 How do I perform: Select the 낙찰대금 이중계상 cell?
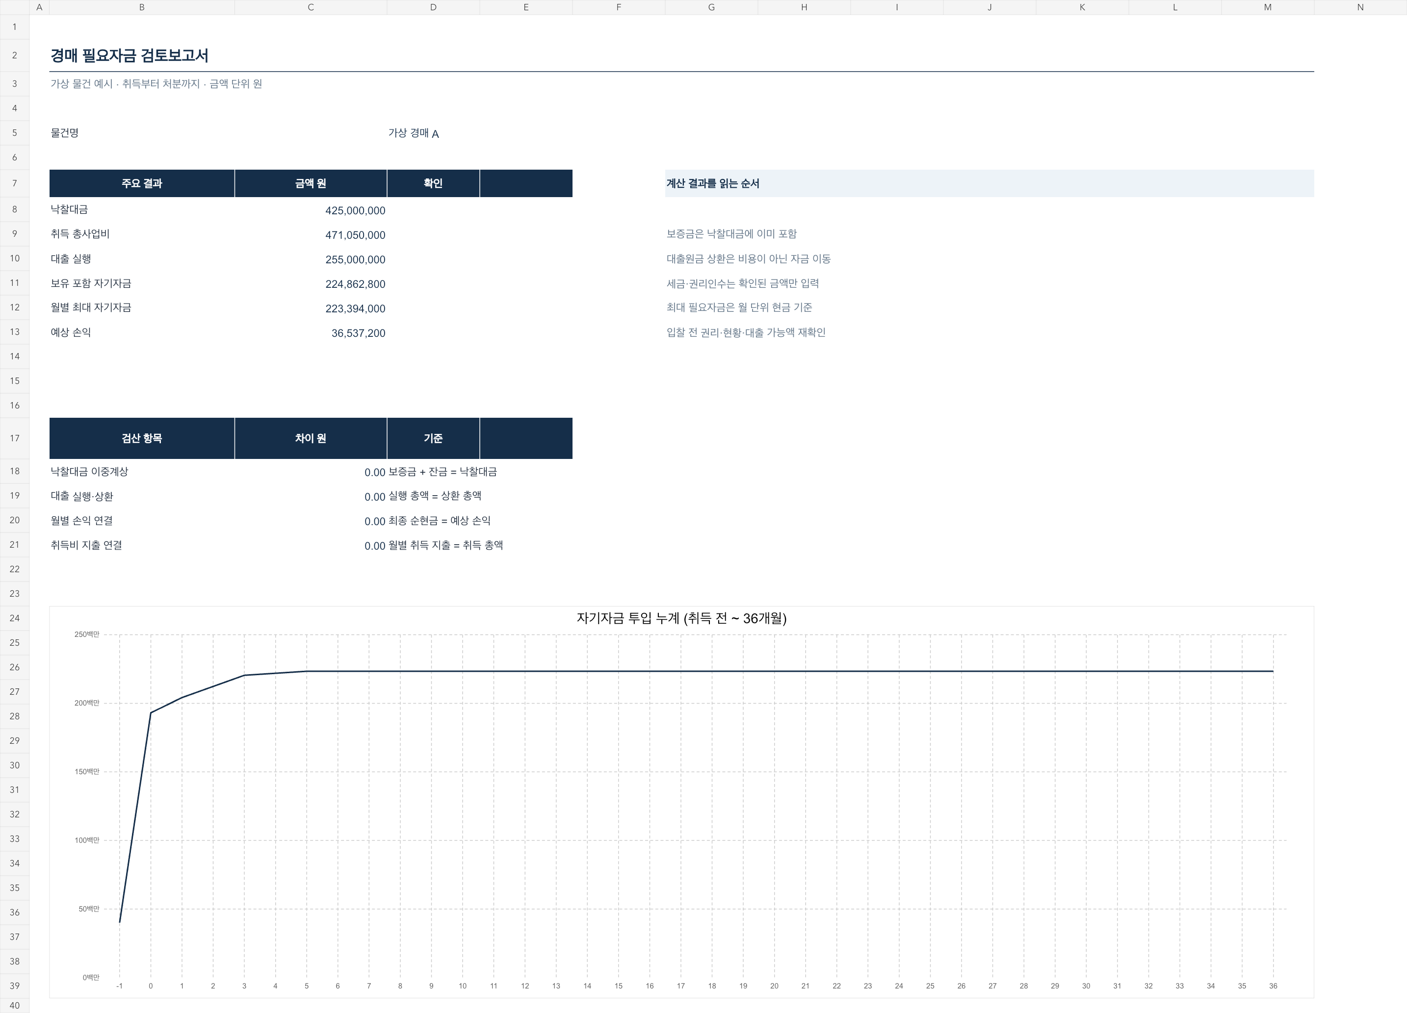coord(142,471)
